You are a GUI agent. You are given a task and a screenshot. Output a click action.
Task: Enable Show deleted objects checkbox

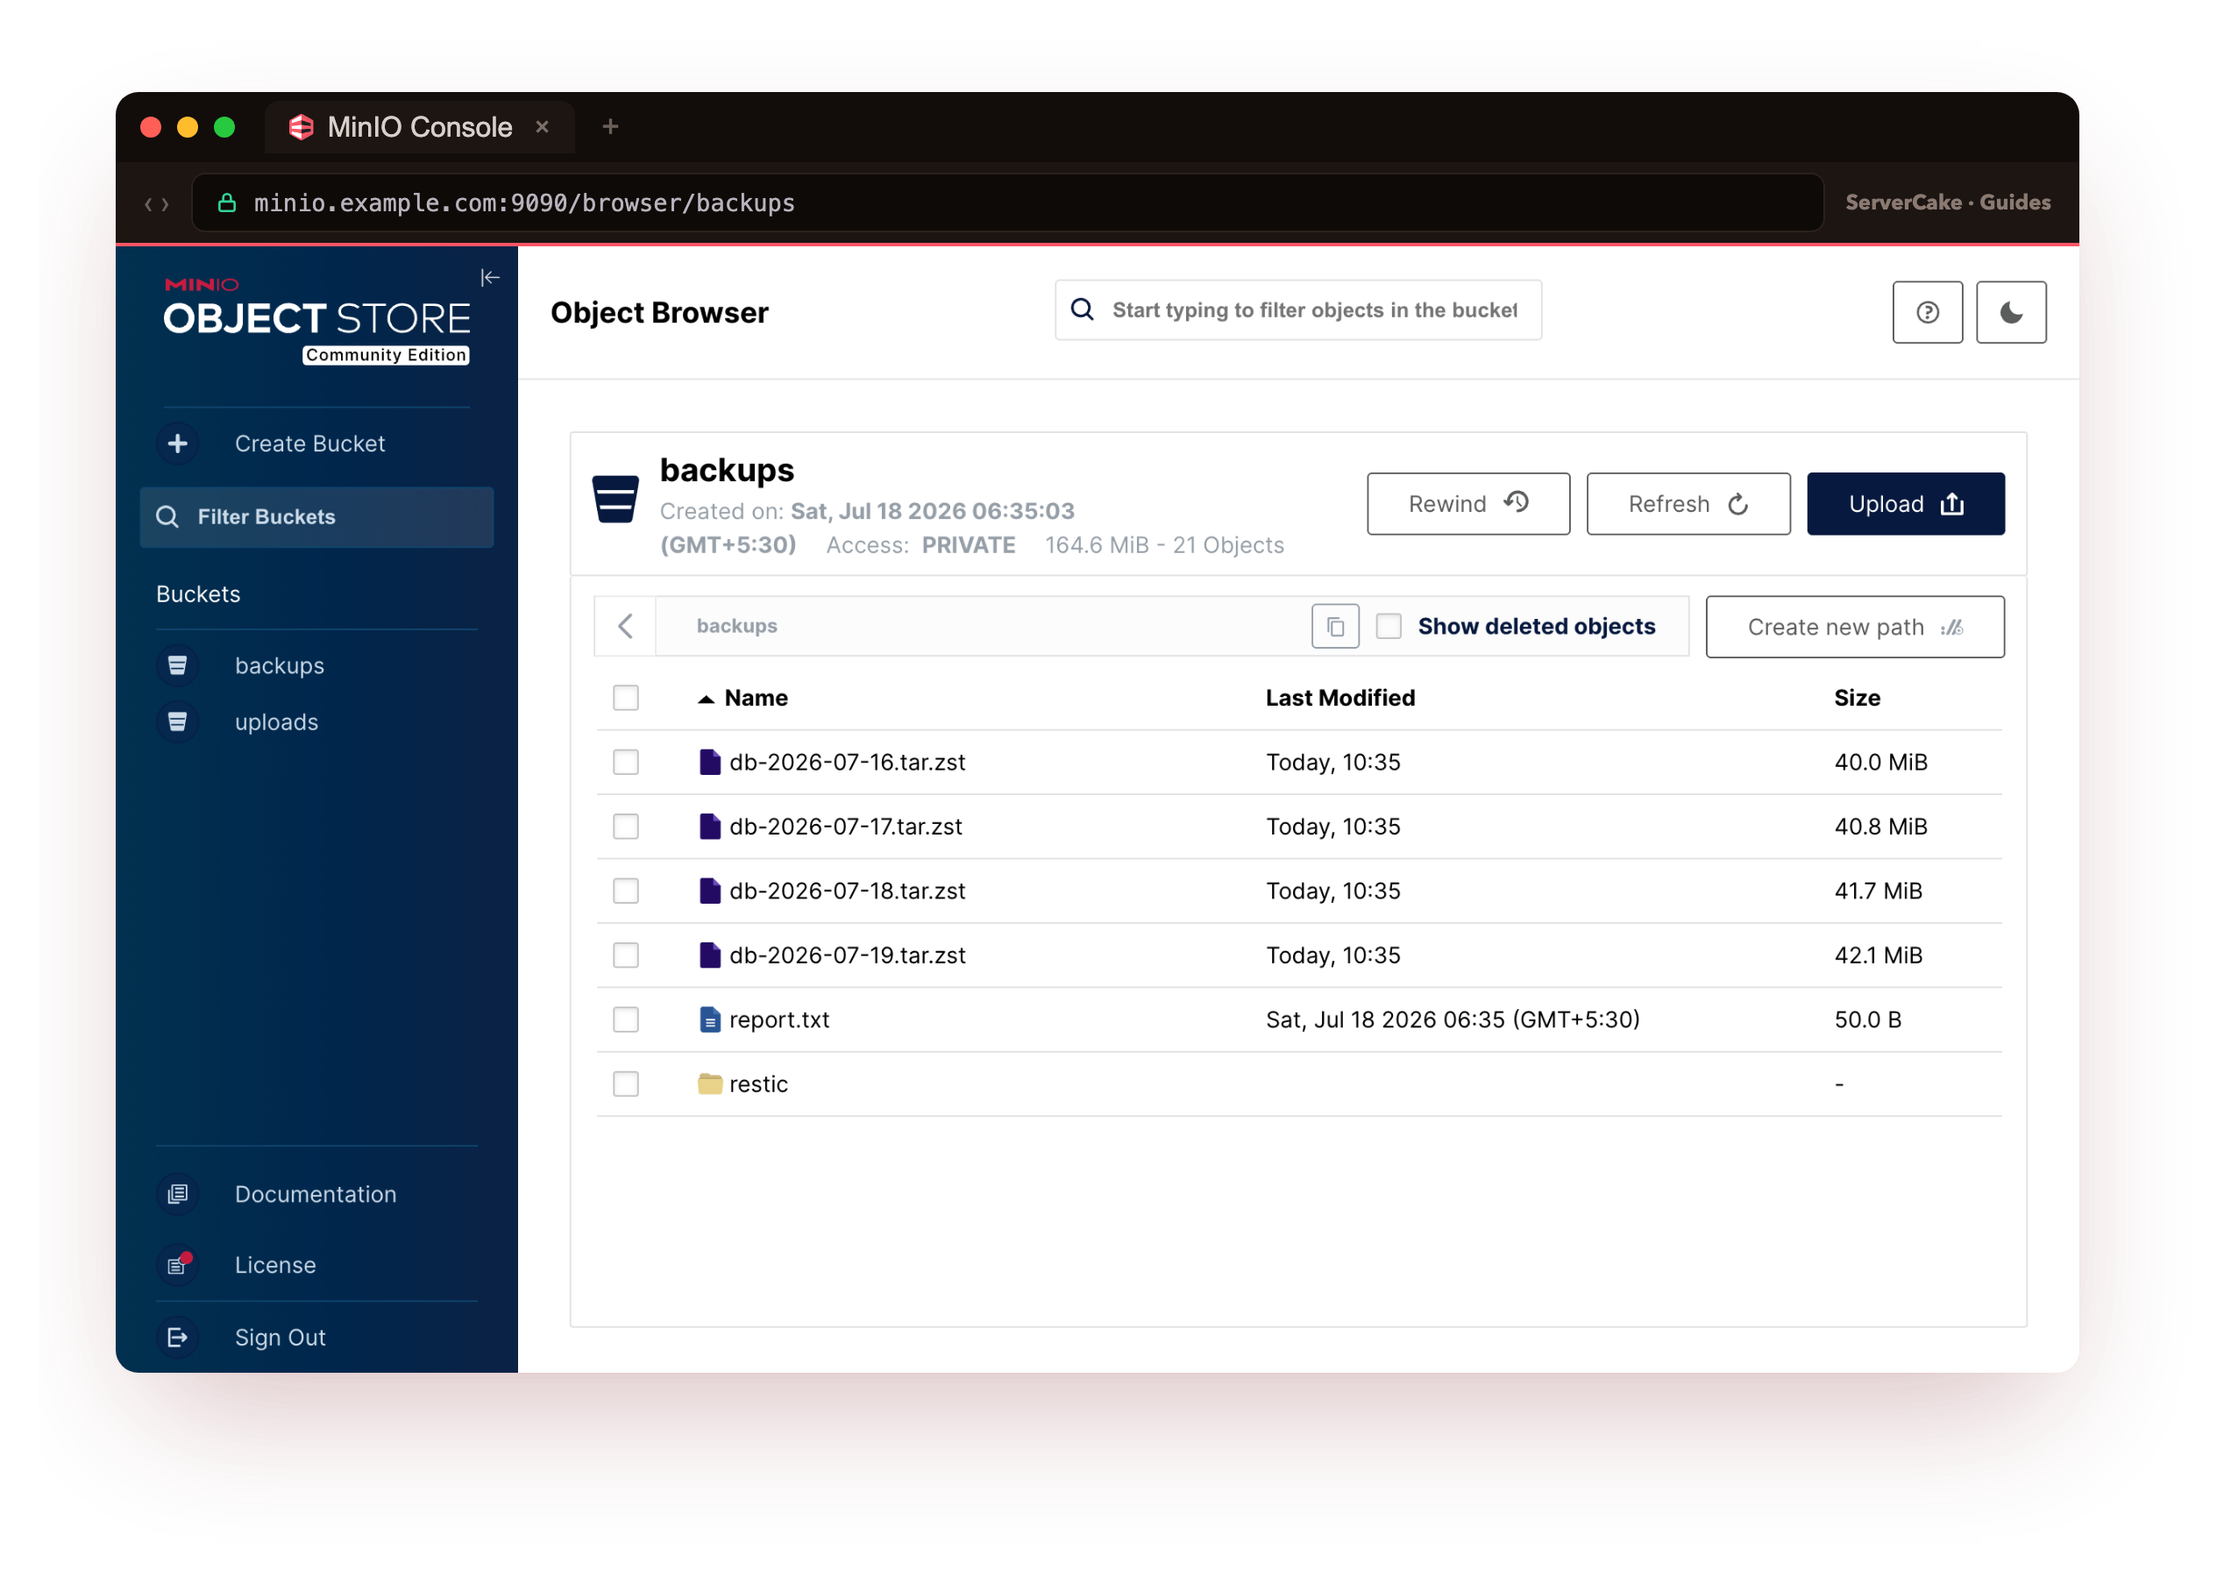point(1389,626)
